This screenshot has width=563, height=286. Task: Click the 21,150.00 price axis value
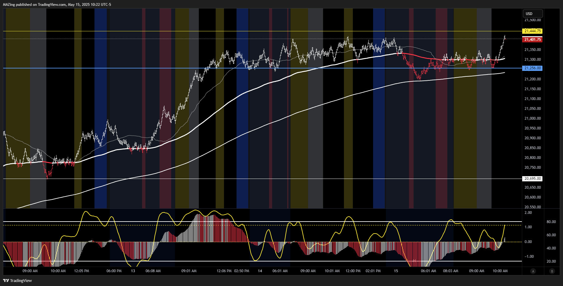(533, 89)
